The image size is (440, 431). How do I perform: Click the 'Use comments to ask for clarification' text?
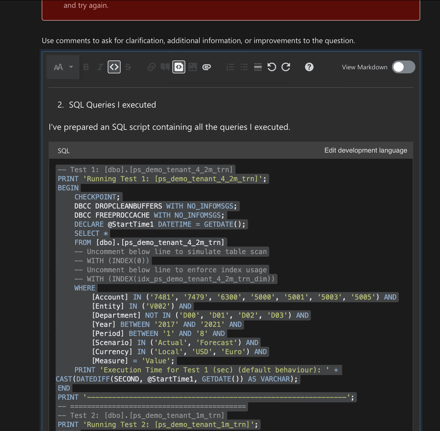click(198, 41)
